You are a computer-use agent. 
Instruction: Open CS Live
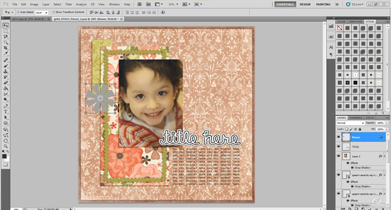355,4
